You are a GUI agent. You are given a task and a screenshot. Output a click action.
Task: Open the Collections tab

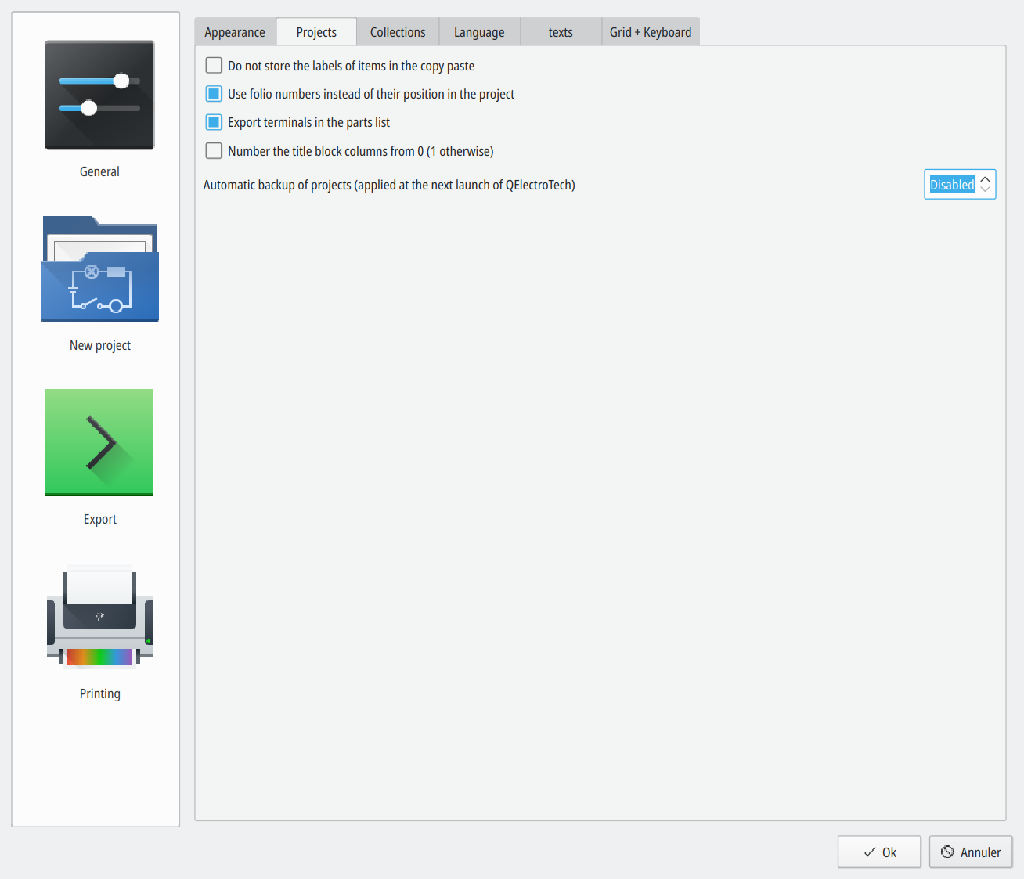click(398, 32)
